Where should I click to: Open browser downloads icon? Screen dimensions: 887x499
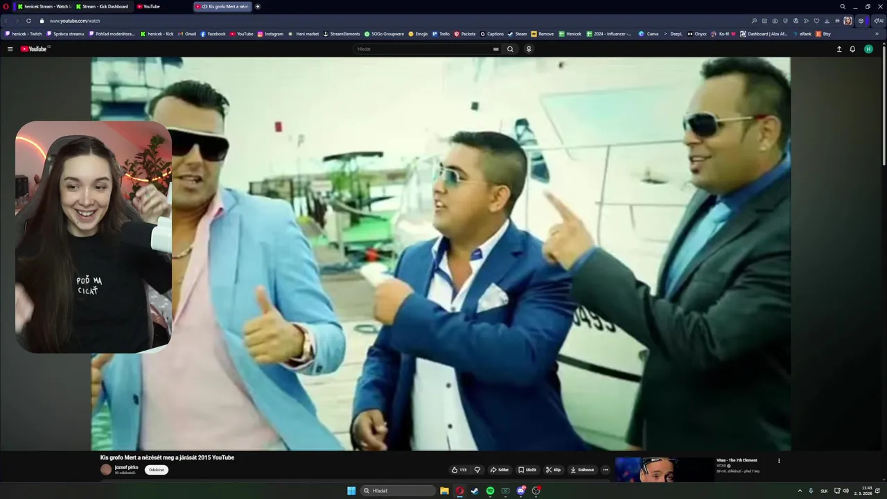coord(827,21)
